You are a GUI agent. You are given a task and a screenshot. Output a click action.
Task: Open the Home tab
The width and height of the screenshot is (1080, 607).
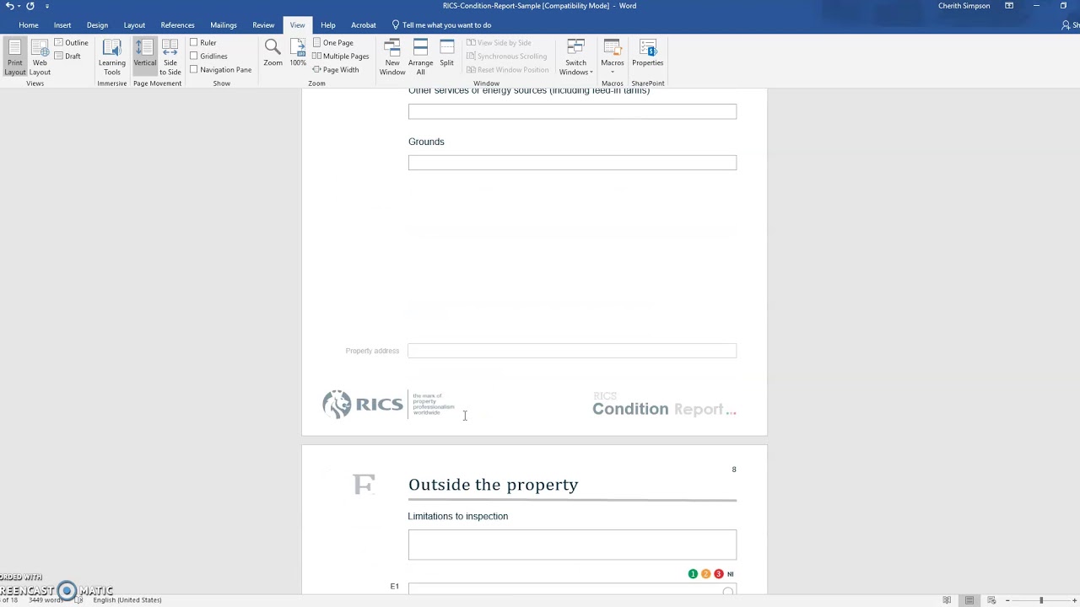pos(29,25)
